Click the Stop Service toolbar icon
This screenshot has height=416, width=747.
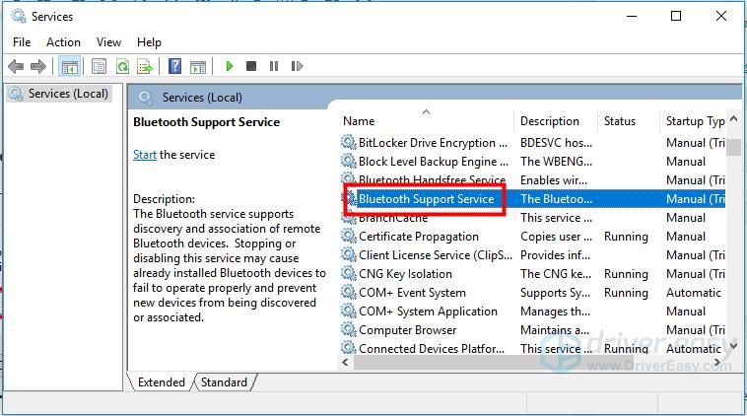coord(251,66)
